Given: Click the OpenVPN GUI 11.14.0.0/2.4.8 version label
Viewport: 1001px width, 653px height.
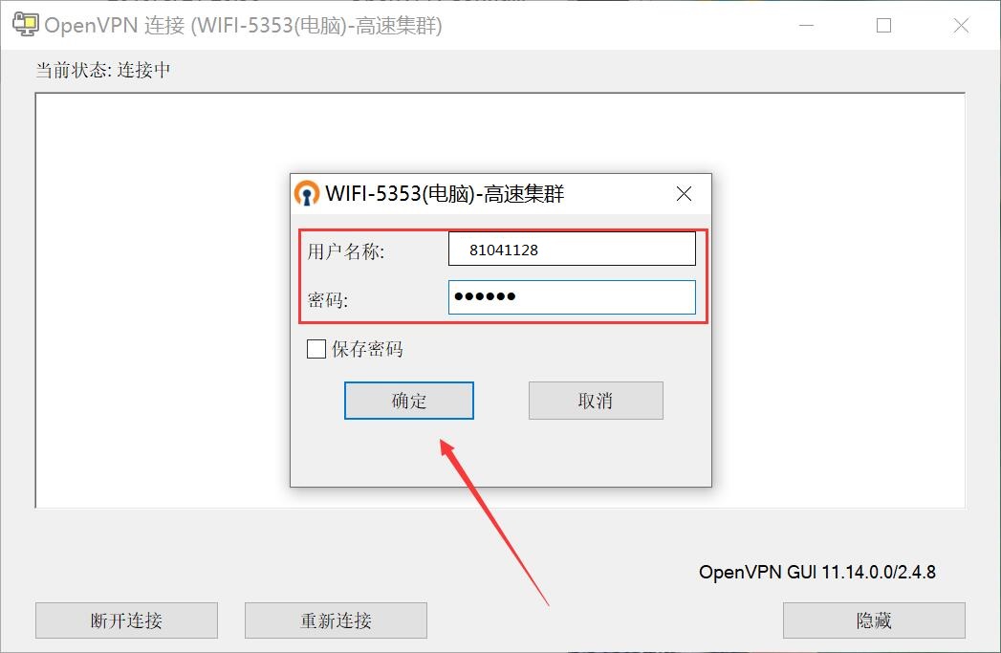Looking at the screenshot, I should point(817,572).
